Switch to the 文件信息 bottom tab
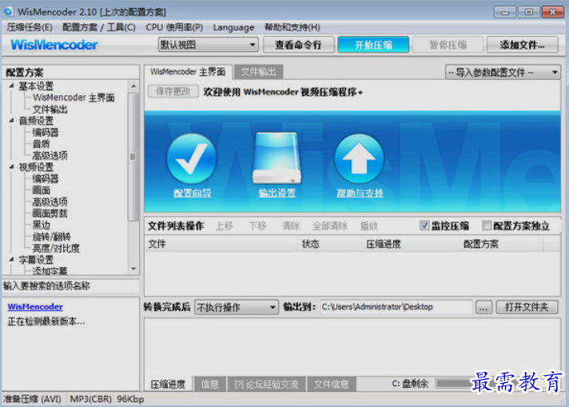The height and width of the screenshot is (407, 569). tap(331, 384)
